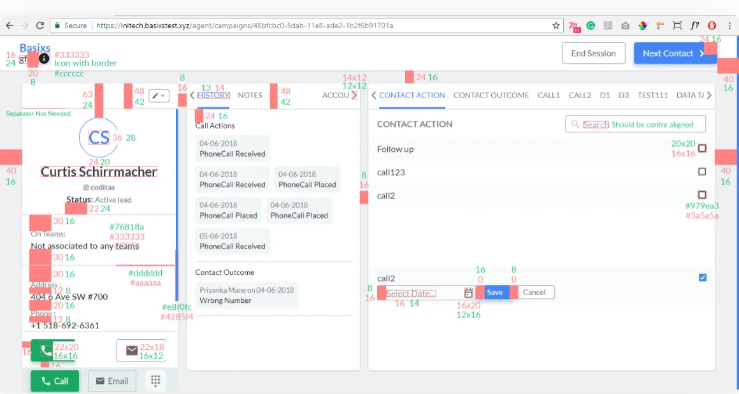
Task: Uncheck the checked call2 checkbox
Action: tap(703, 277)
